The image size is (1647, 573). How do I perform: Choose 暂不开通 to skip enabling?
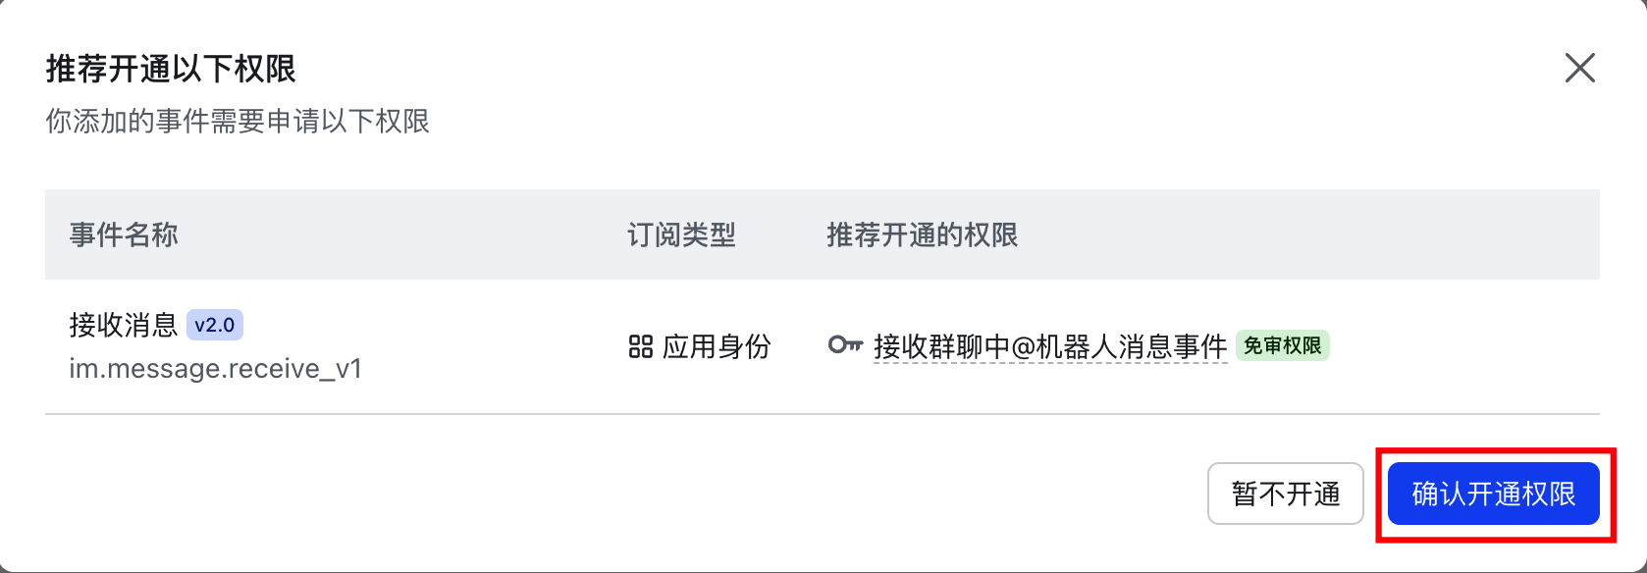[x=1285, y=494]
